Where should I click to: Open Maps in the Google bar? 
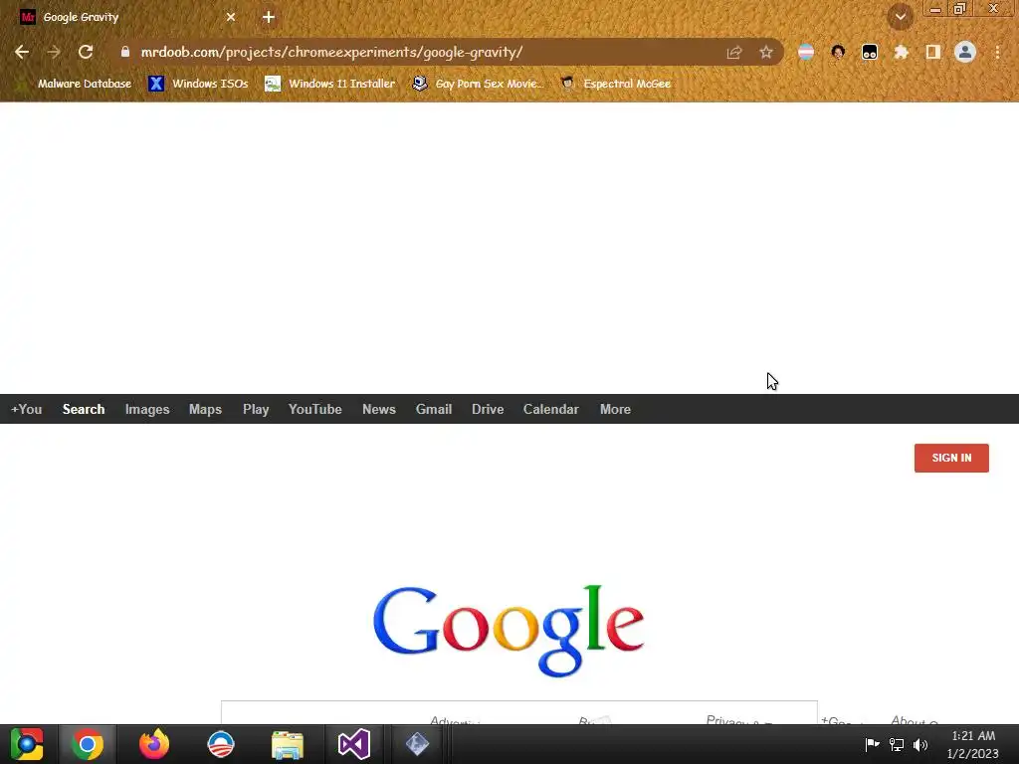click(x=205, y=409)
